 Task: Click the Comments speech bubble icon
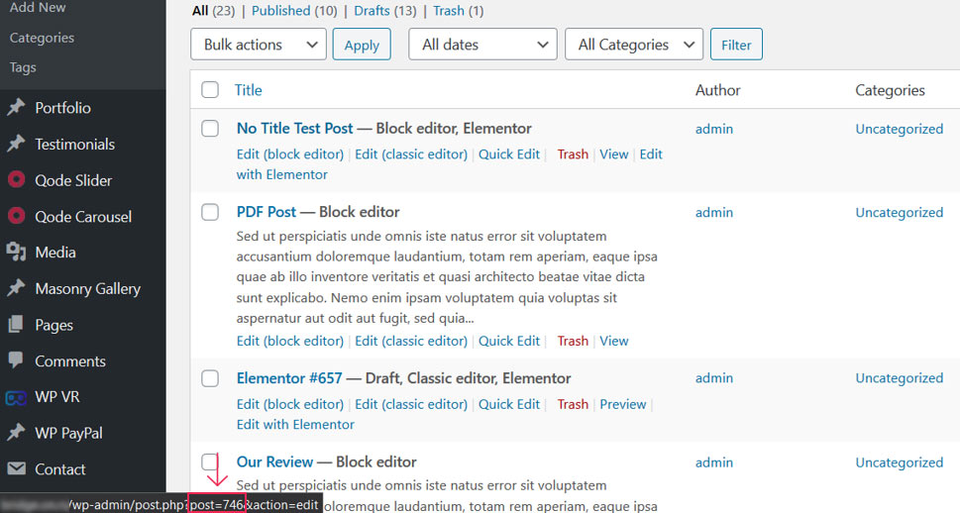click(16, 361)
